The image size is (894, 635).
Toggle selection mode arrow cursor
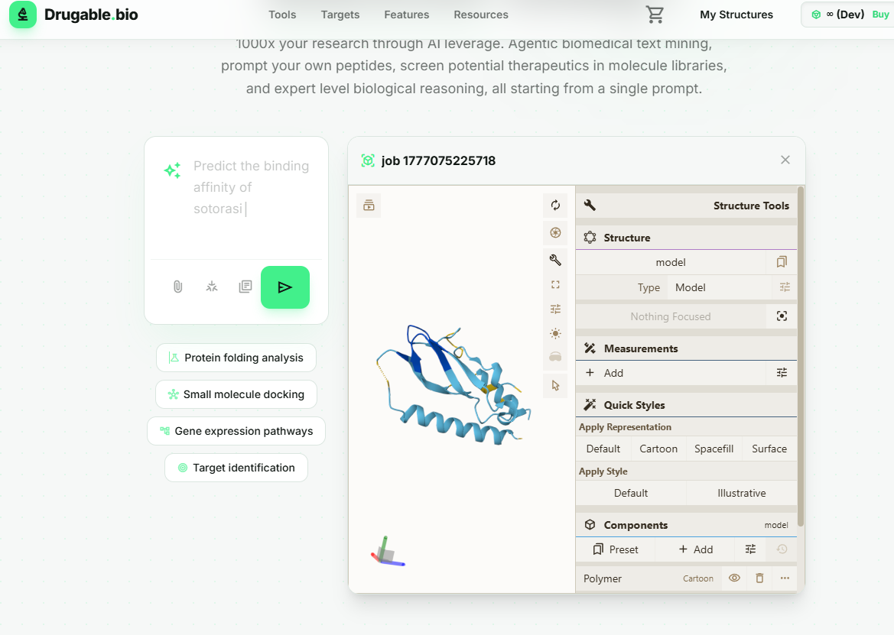555,386
